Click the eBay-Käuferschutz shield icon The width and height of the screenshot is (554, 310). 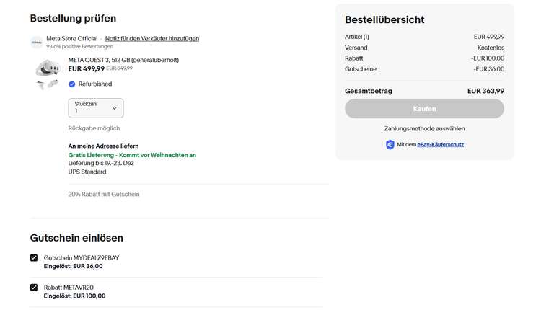tap(390, 144)
